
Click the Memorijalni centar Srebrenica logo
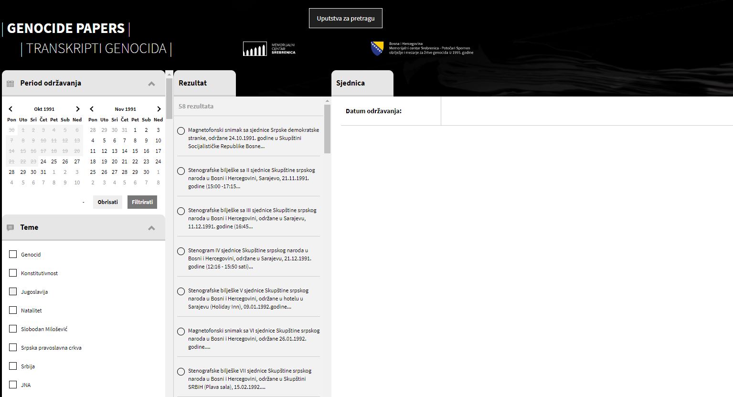coord(269,48)
